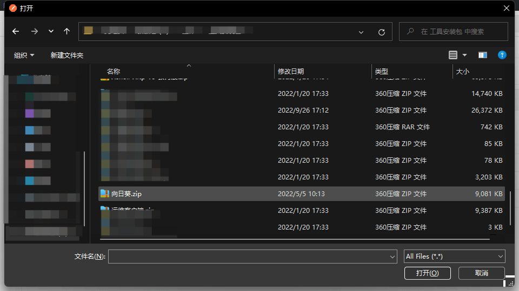
Task: Go forward with the right arrow
Action: (x=35, y=31)
